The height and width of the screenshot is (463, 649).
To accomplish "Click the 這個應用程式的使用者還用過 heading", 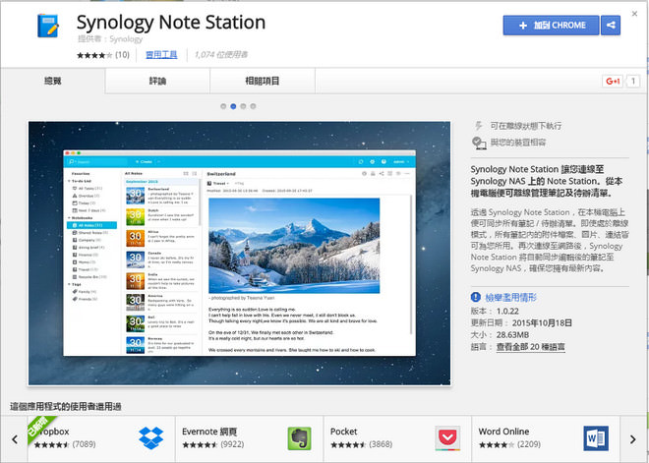I will click(x=66, y=407).
